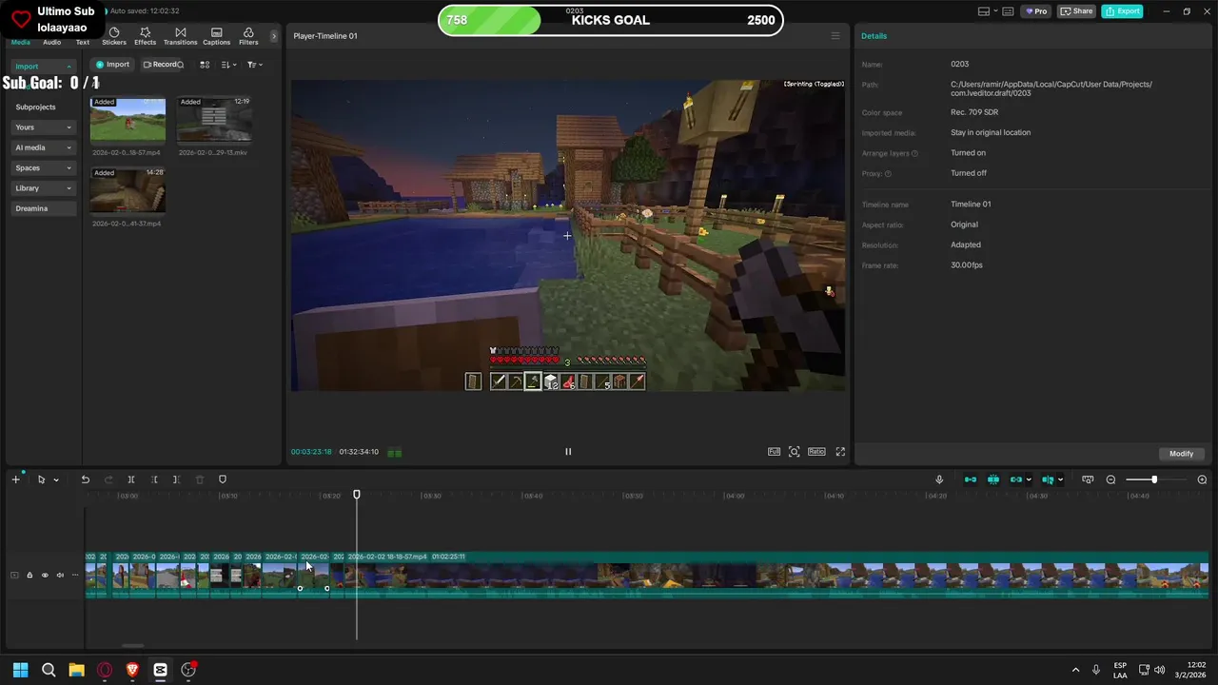
Task: Open media filter dropdown
Action: (x=254, y=65)
